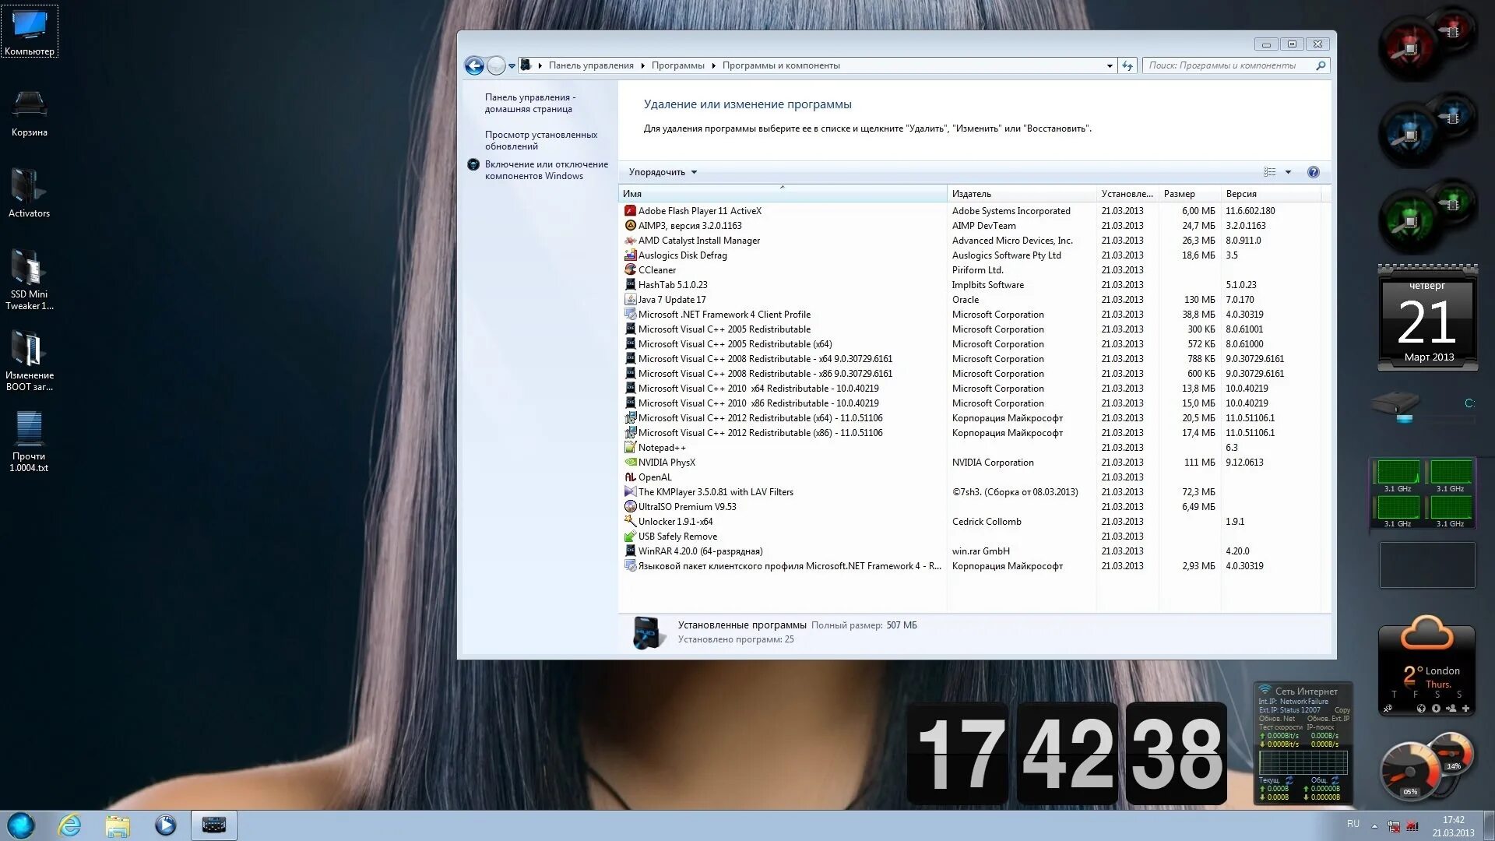Open Панель управления - домашняя страница link
Viewport: 1495px width, 841px height.
tap(530, 103)
